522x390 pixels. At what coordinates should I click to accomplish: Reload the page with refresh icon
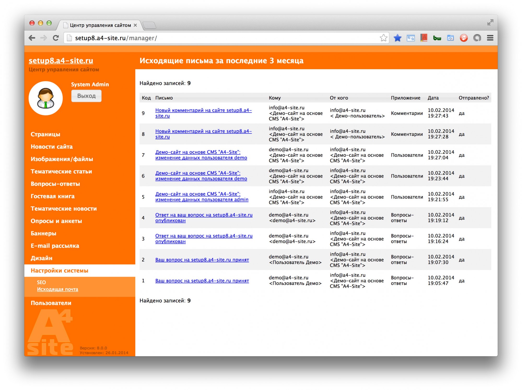(56, 38)
